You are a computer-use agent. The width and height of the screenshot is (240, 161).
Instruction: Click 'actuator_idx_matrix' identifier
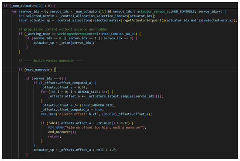(x=185, y=21)
